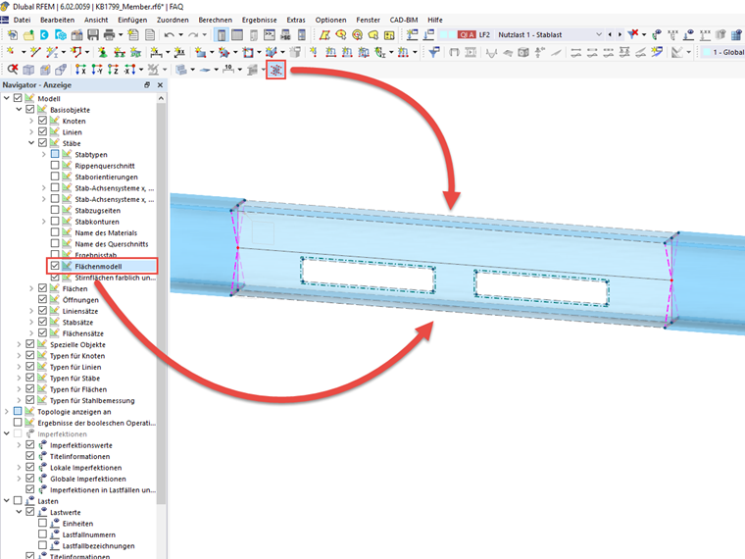Image resolution: width=745 pixels, height=559 pixels.
Task: Enable the Staborientierungen checkbox
Action: pos(55,177)
